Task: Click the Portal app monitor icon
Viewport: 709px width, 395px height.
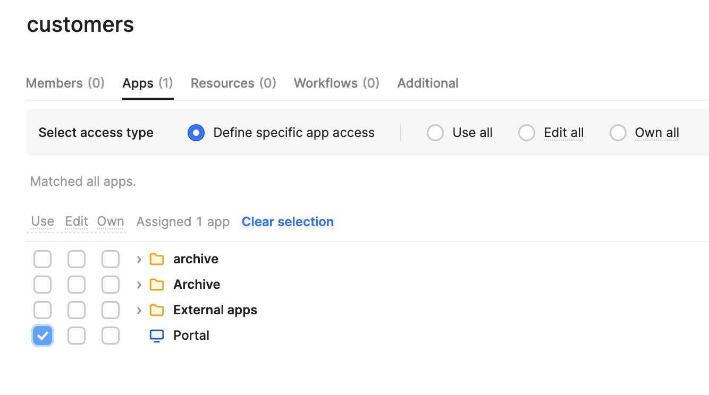Action: tap(156, 336)
